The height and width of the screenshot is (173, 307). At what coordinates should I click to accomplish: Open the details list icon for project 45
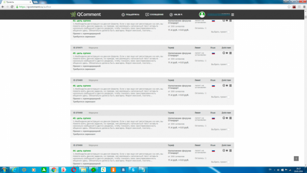[x=230, y=118]
